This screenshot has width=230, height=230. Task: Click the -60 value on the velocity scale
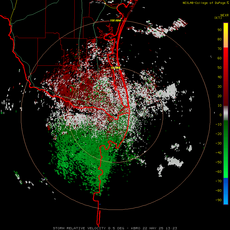click(218, 172)
